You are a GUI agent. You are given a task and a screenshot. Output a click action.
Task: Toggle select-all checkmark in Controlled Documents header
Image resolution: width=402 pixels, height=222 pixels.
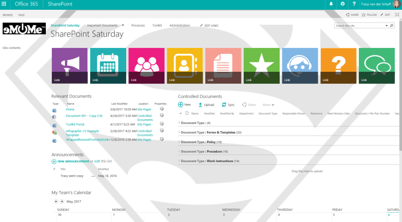tap(181, 113)
